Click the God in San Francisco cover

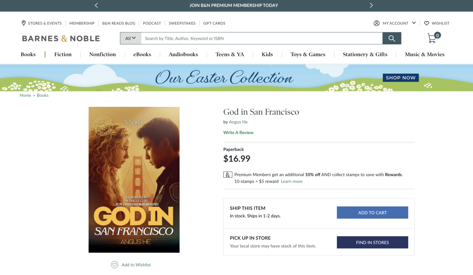[x=134, y=180]
